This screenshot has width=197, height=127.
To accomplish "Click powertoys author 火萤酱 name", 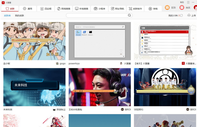I will (x=128, y=63).
